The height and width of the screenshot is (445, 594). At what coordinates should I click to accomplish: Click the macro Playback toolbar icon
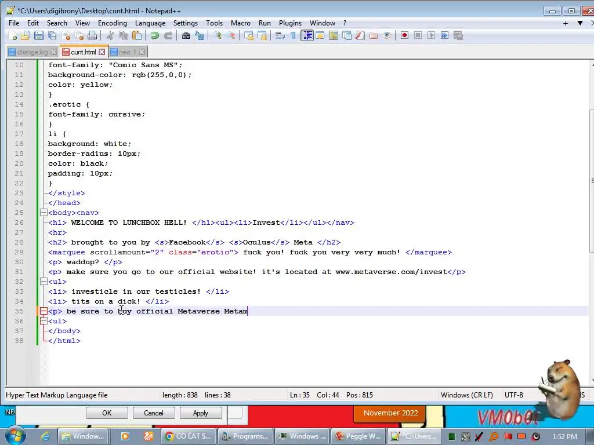[431, 35]
